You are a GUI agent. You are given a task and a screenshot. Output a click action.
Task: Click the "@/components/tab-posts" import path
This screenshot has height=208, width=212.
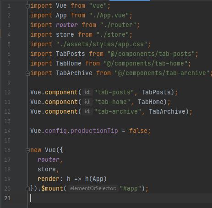coord(151,54)
